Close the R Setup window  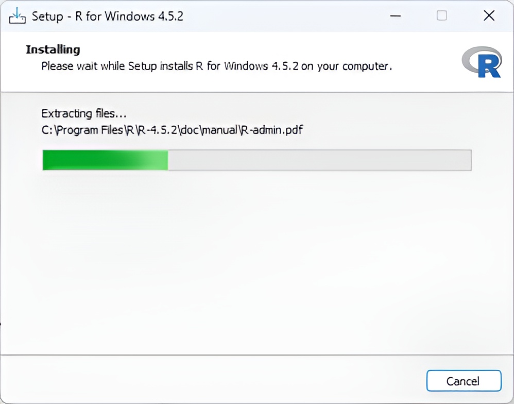coord(489,16)
